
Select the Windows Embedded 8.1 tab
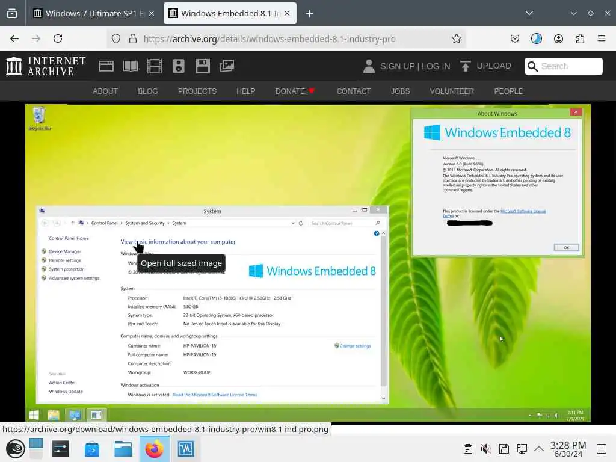coord(230,13)
